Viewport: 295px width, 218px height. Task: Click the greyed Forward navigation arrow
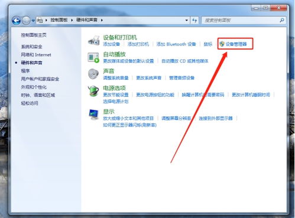coord(26,20)
